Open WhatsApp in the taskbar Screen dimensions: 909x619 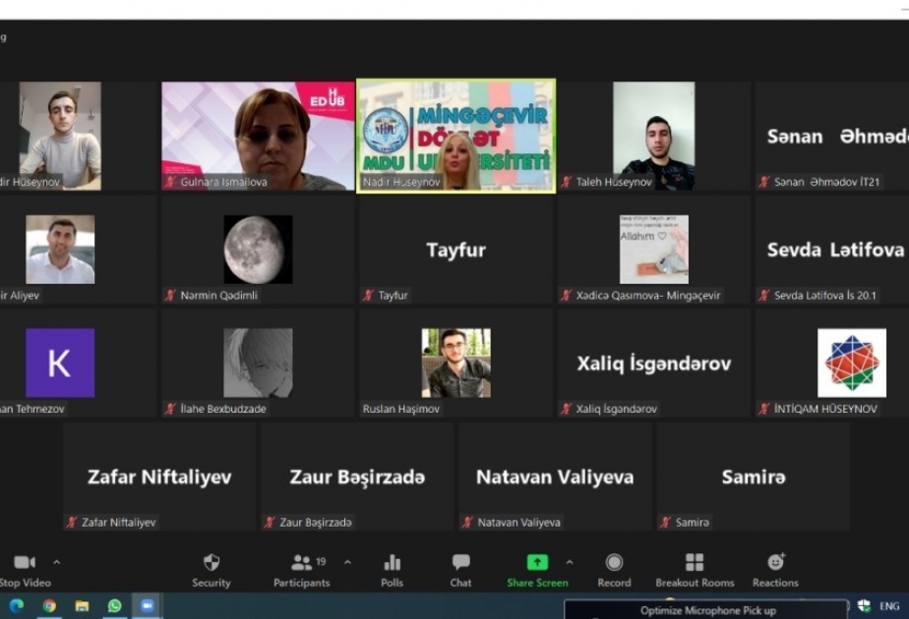pyautogui.click(x=114, y=605)
